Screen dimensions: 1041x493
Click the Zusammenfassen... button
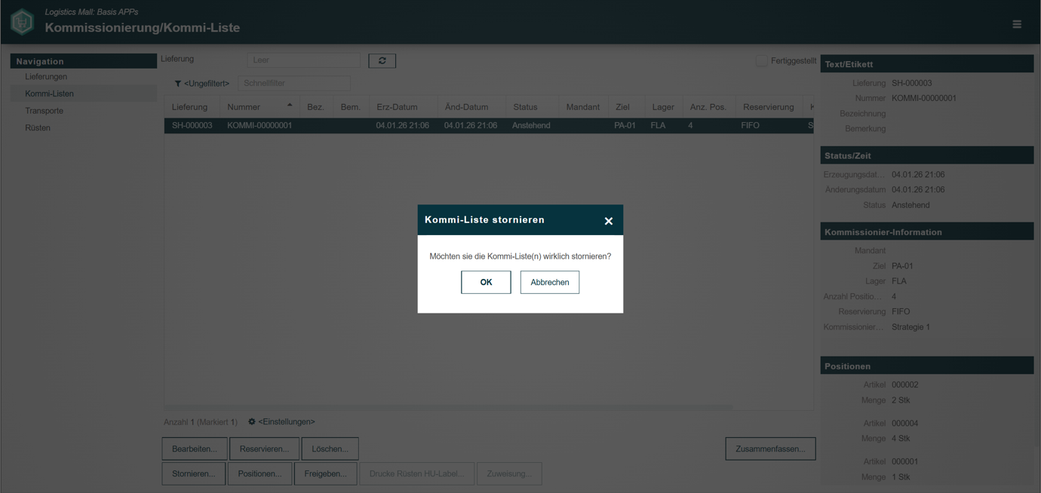[x=770, y=449]
